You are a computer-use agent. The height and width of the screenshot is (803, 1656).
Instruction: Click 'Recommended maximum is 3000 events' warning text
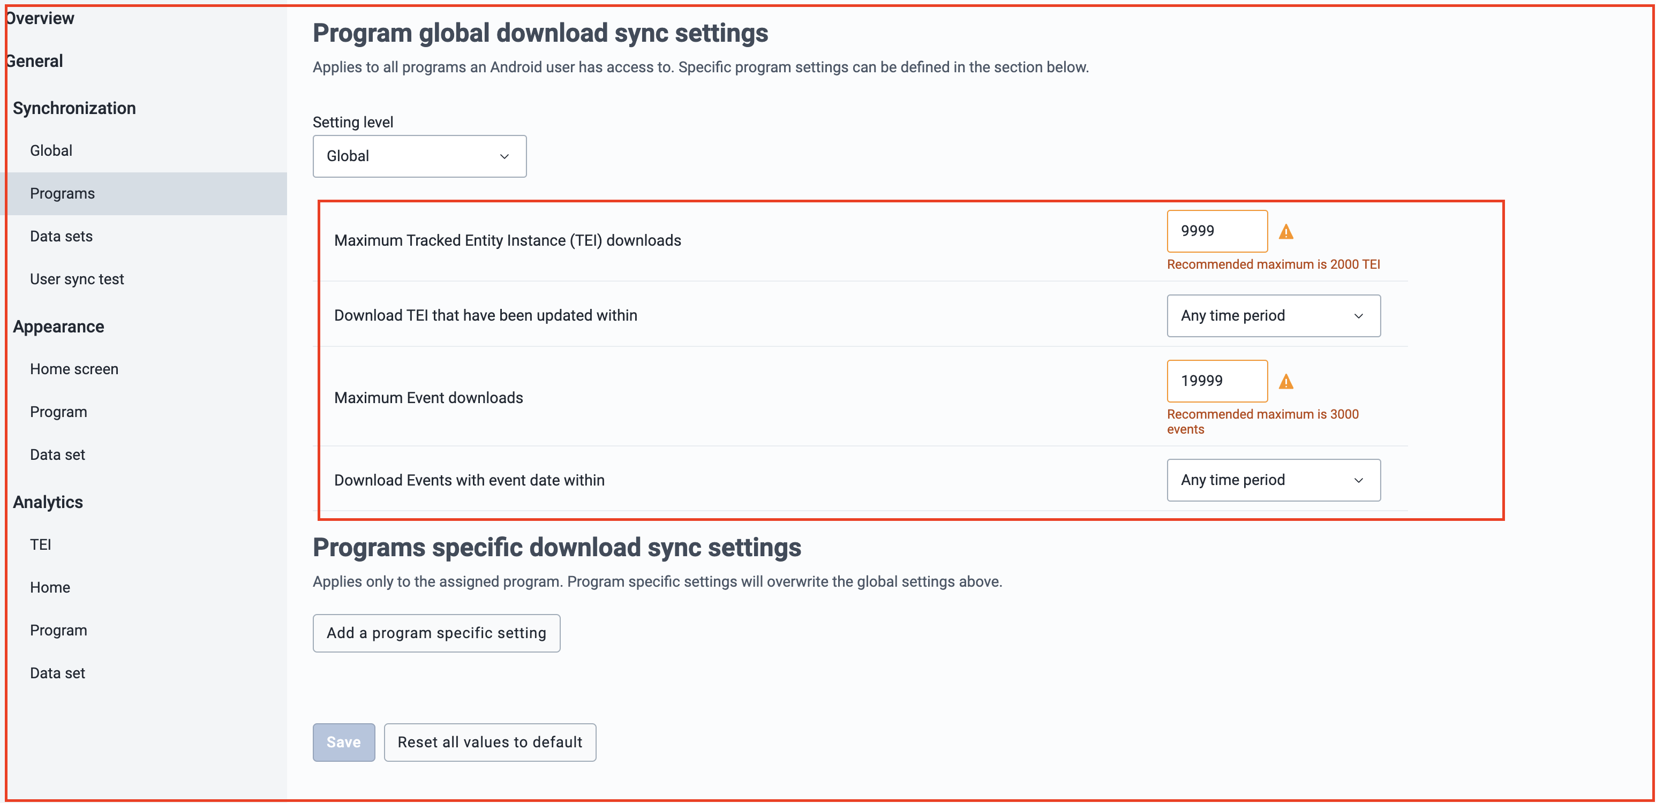(x=1263, y=421)
